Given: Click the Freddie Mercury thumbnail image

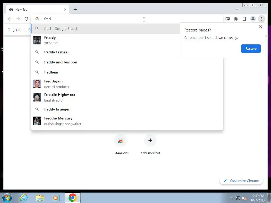Looking at the screenshot, I should [x=37, y=121].
